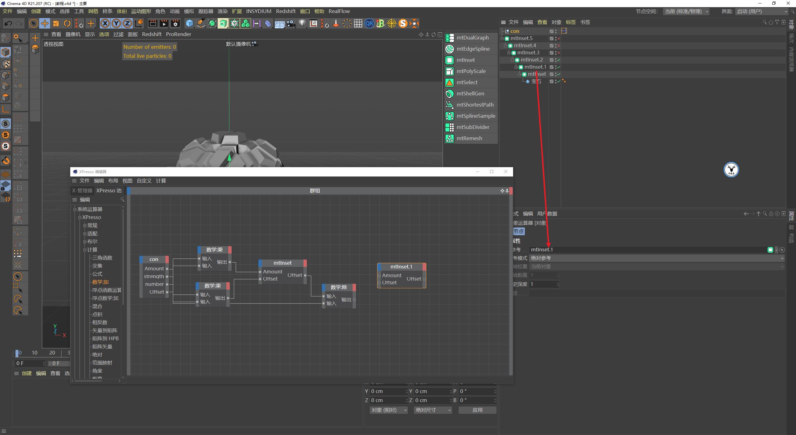The width and height of the screenshot is (796, 435).
Task: Select the mtSelect plugin icon
Action: pyautogui.click(x=450, y=82)
